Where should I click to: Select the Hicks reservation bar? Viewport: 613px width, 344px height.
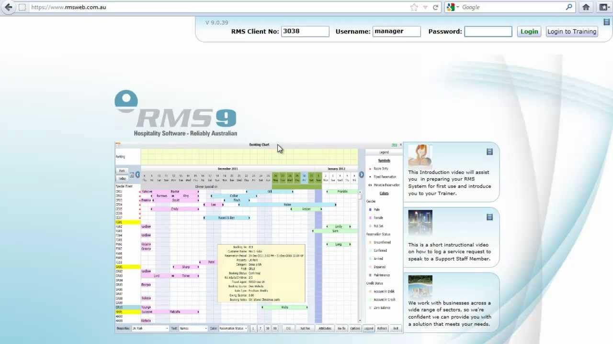pyautogui.click(x=284, y=307)
